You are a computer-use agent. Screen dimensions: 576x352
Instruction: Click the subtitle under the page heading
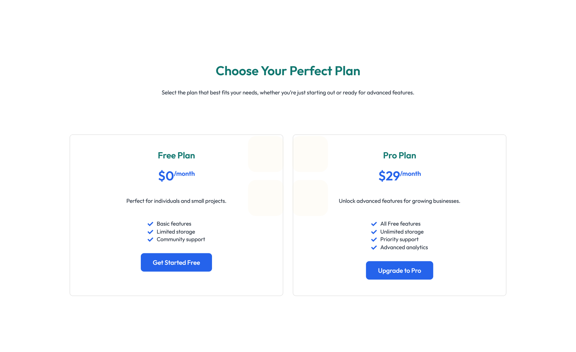[x=288, y=92]
